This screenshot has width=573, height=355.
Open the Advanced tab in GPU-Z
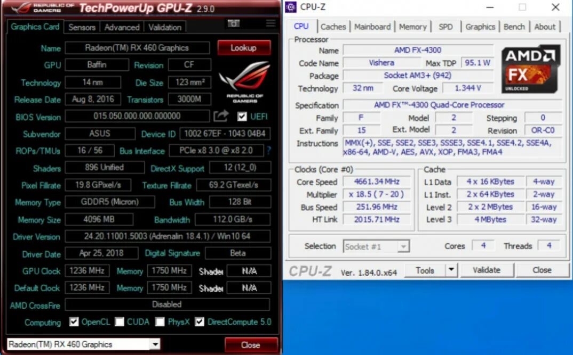(122, 27)
